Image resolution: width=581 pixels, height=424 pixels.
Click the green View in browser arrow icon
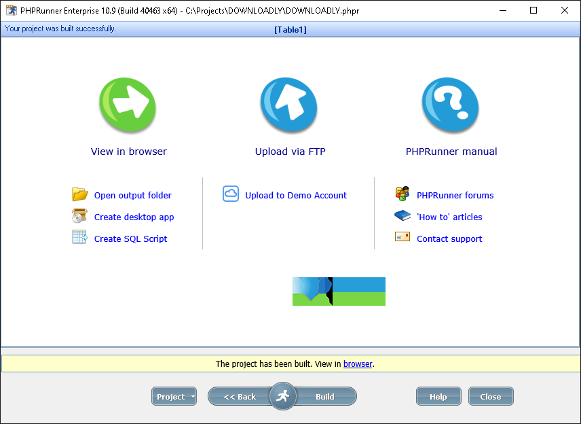coord(128,105)
